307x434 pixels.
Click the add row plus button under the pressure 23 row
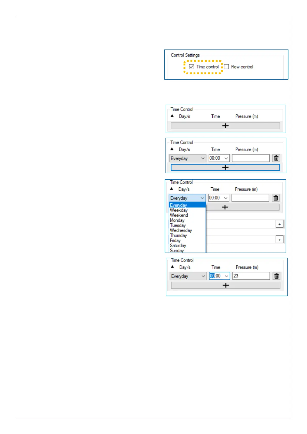226,285
